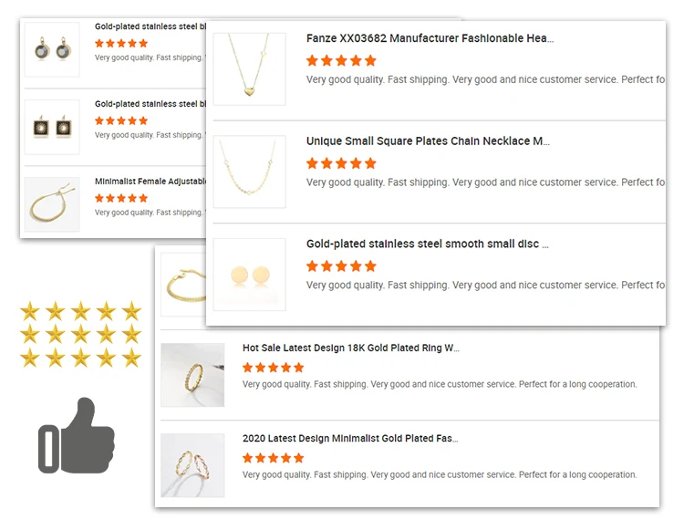Open the round drop earrings thumbnail
The width and height of the screenshot is (684, 520).
click(x=52, y=50)
